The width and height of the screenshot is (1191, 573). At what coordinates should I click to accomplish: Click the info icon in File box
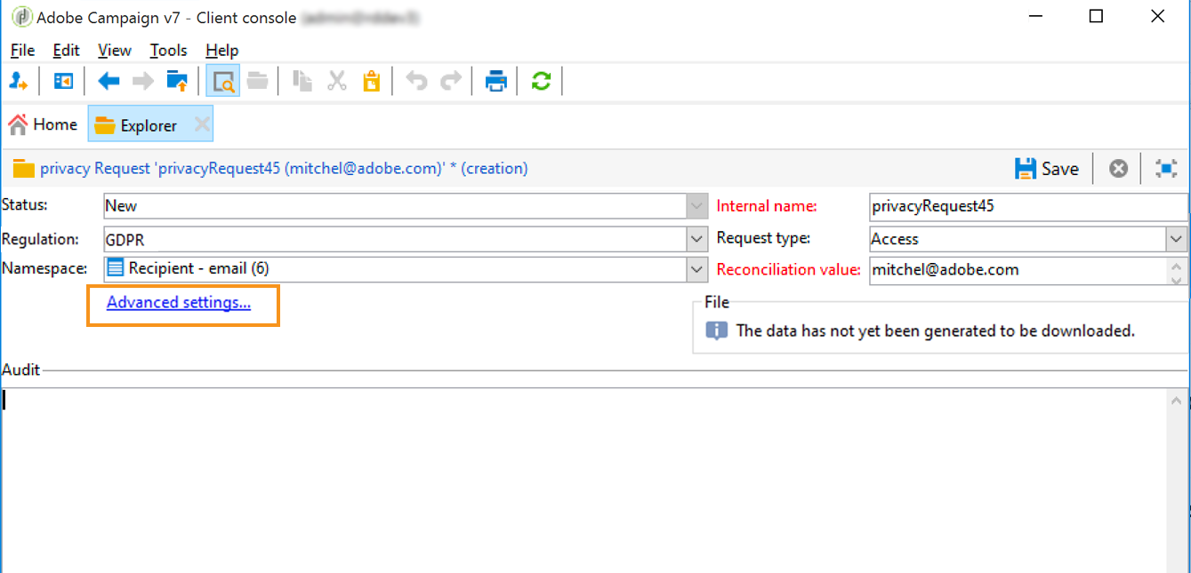716,331
